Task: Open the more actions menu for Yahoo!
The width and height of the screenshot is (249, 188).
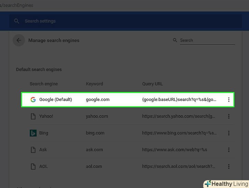Action: pyautogui.click(x=229, y=116)
